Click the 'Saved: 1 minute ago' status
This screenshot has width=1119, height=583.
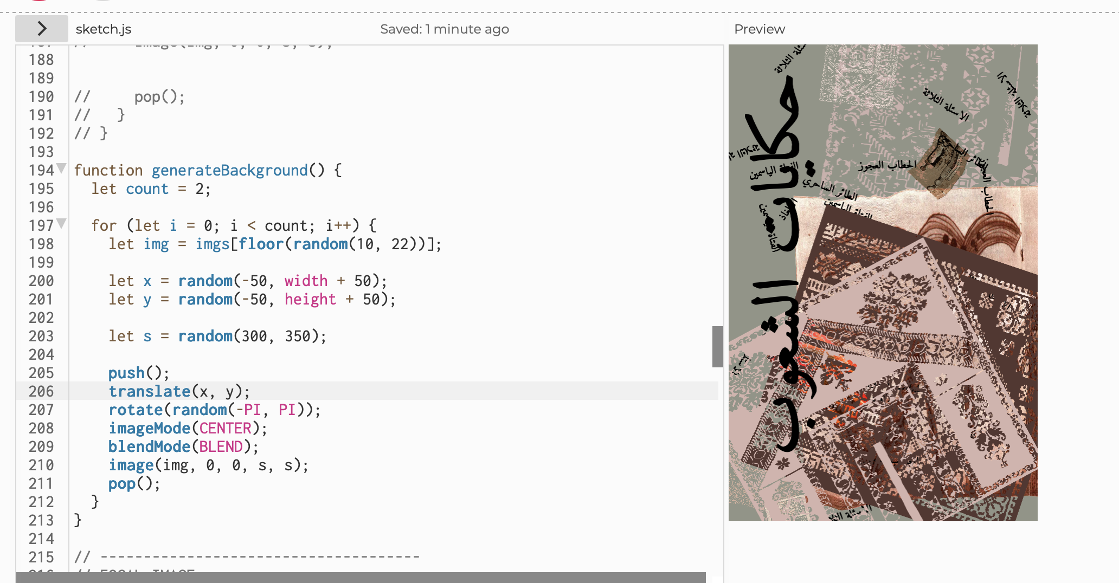[445, 29]
